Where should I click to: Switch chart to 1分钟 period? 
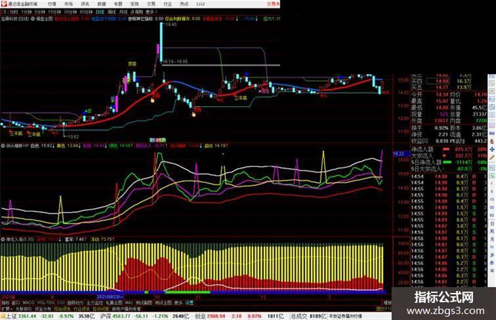(26, 12)
